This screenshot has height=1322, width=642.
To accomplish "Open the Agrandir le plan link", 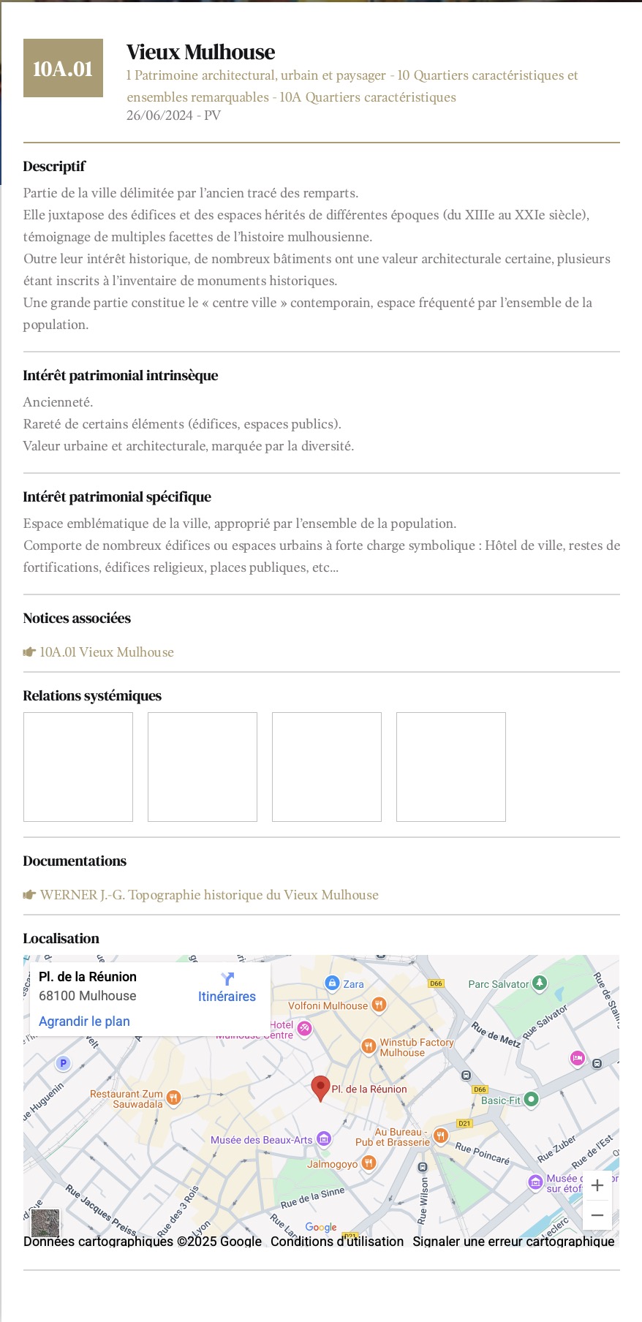I will tap(84, 1021).
